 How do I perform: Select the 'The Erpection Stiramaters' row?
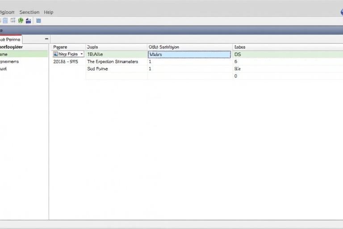point(113,62)
